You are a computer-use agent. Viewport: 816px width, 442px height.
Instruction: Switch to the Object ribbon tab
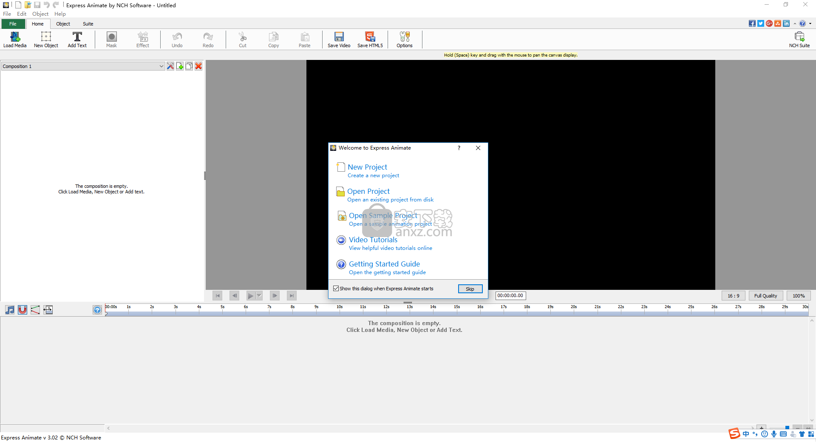tap(63, 24)
